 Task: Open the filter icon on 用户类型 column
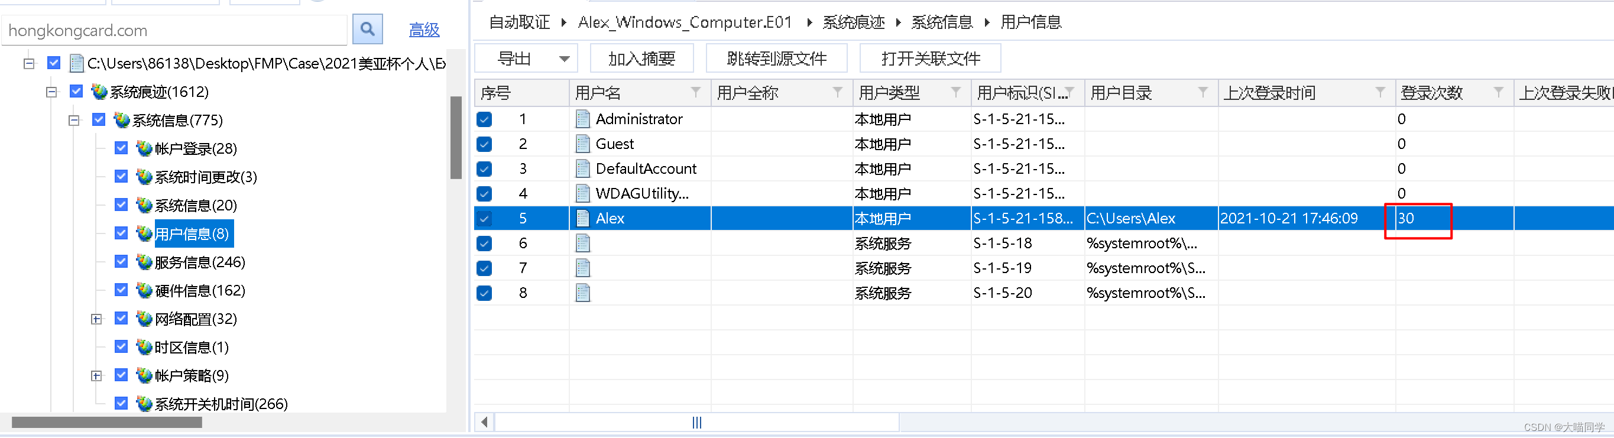[x=956, y=93]
